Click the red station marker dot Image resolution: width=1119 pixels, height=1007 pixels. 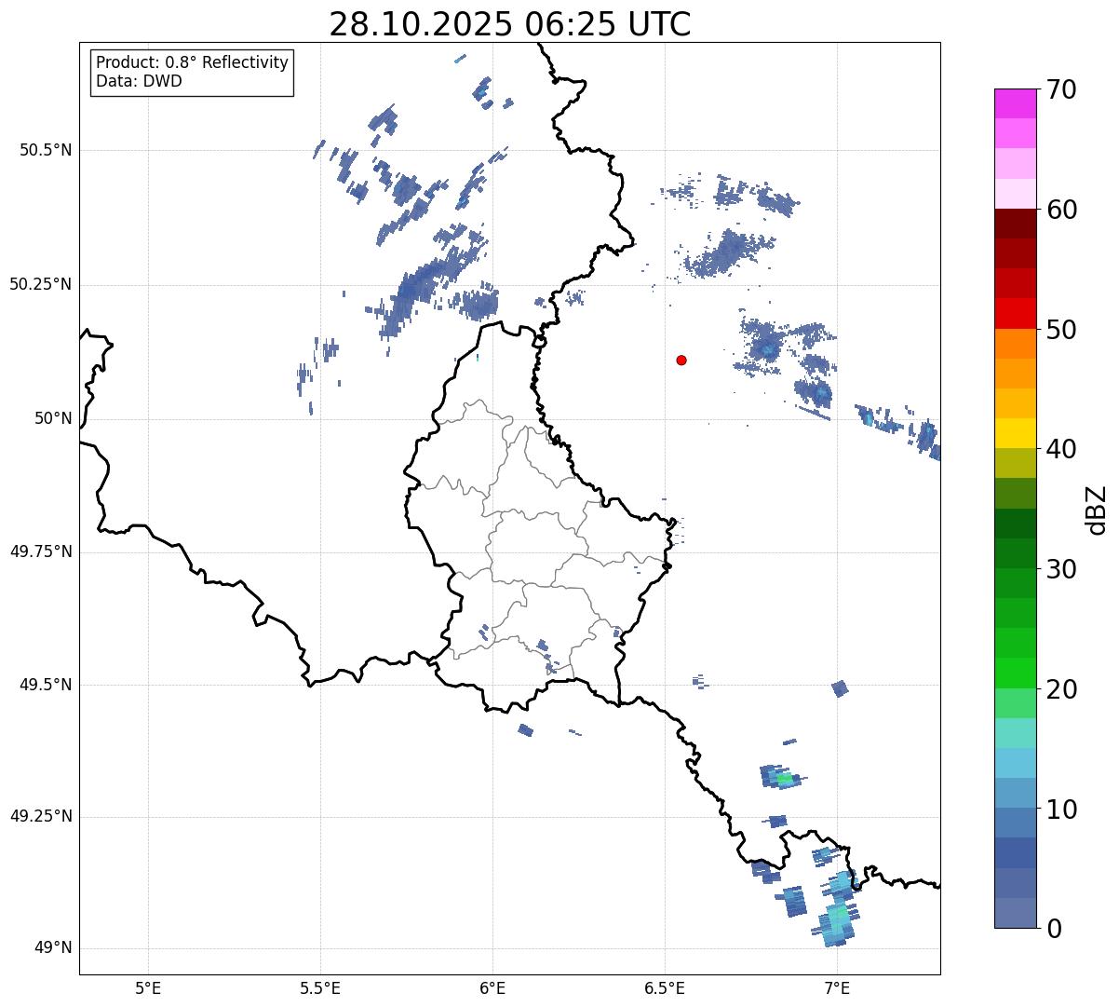681,360
